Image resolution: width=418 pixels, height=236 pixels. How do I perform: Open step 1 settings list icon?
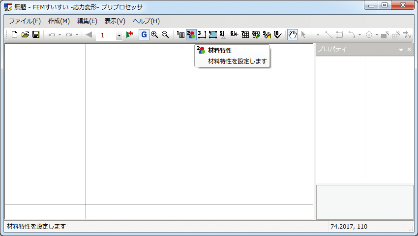(x=180, y=34)
